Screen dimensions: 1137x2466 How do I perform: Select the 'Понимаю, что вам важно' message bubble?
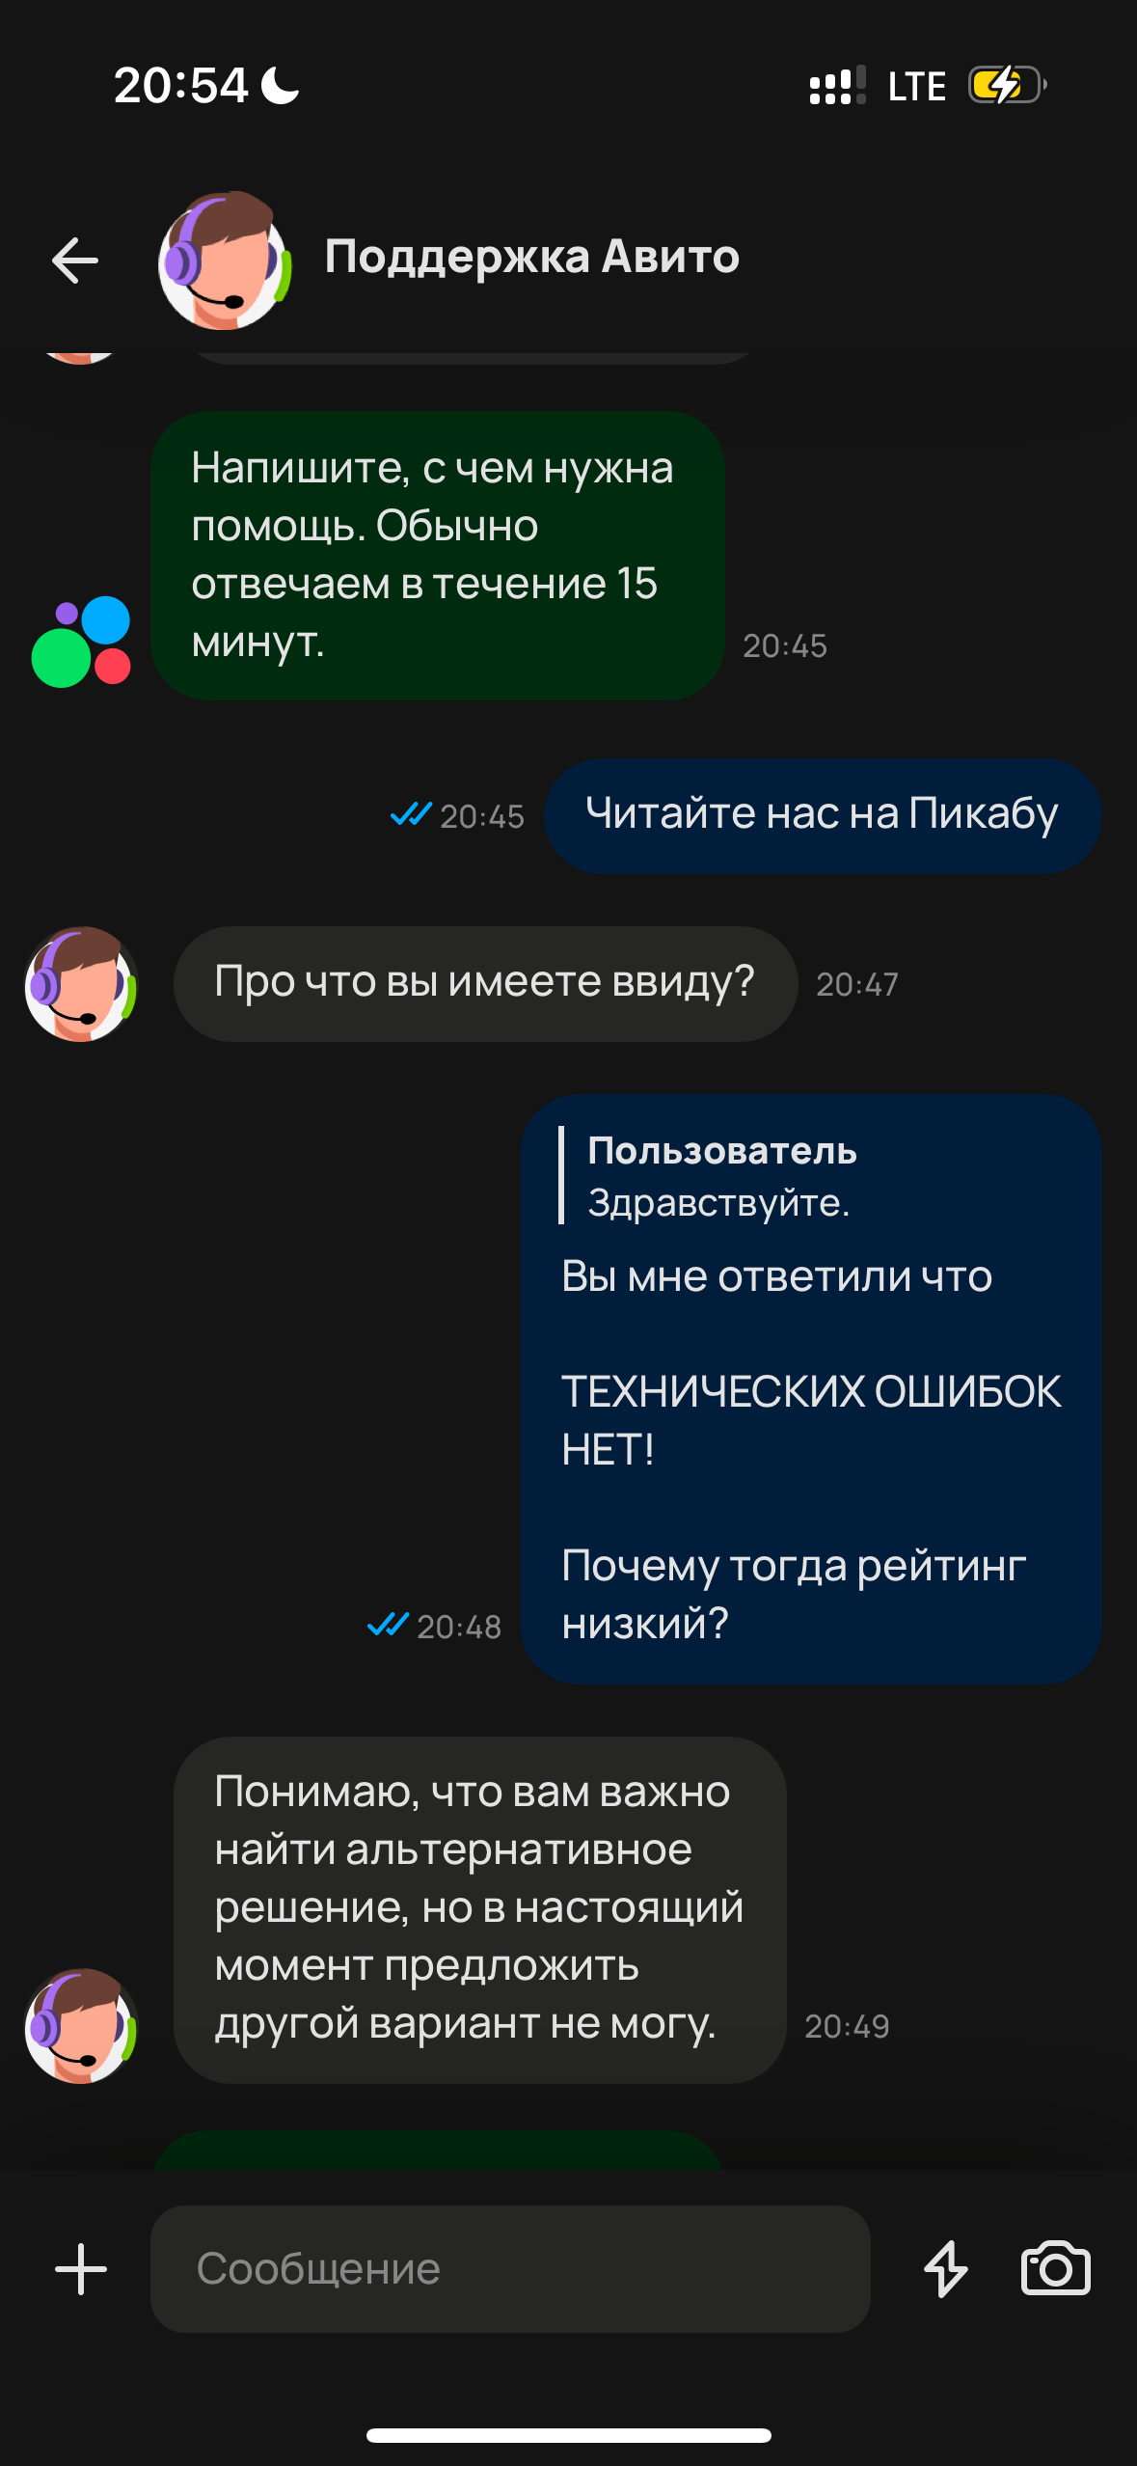pos(479,1910)
